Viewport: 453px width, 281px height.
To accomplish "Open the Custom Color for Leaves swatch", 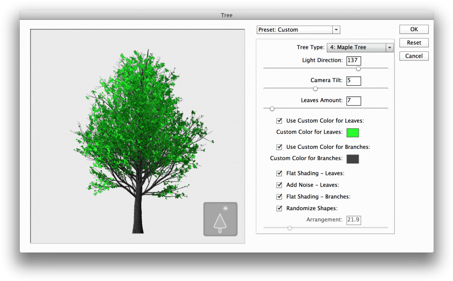I will click(x=352, y=132).
